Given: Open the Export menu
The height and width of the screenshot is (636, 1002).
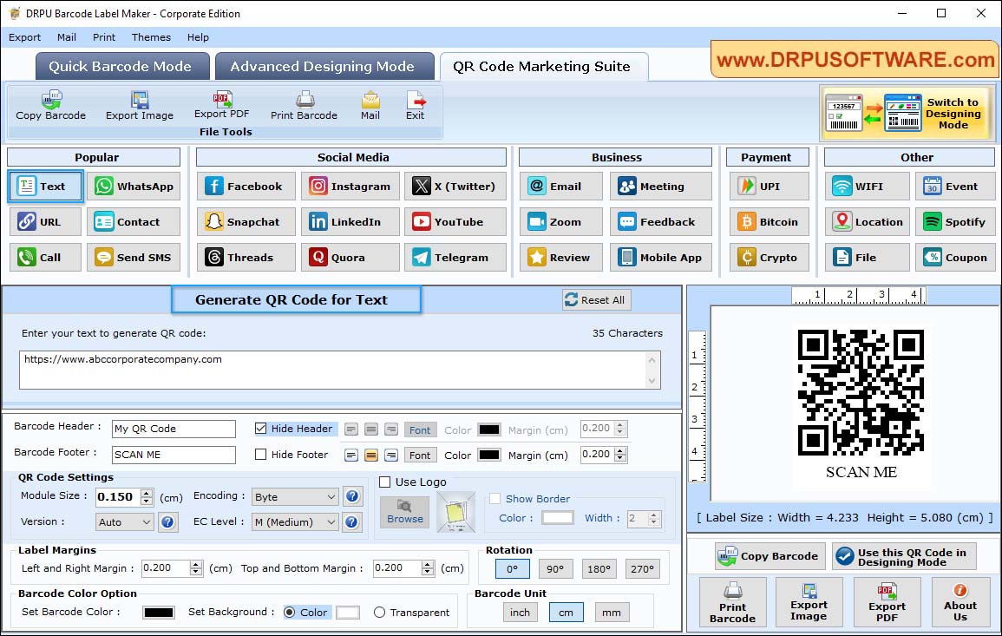Looking at the screenshot, I should click(x=25, y=37).
